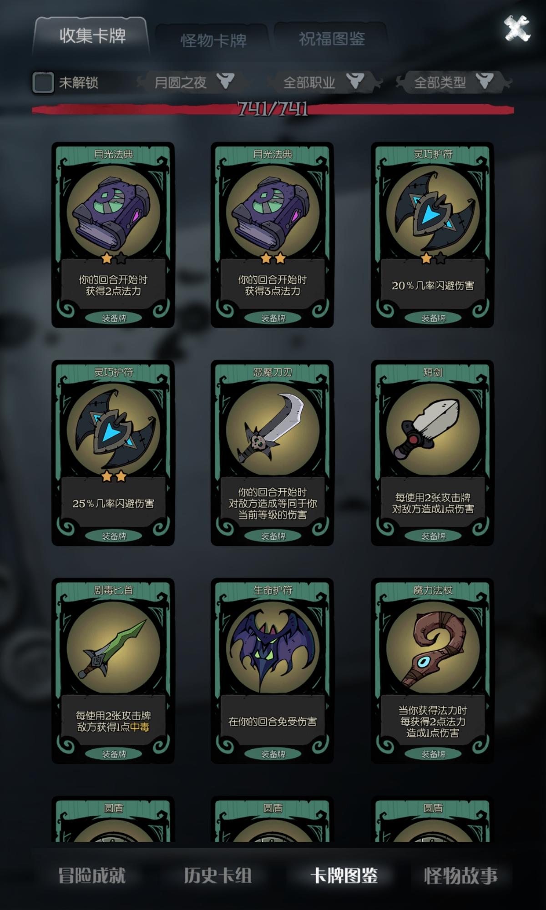The width and height of the screenshot is (546, 910).
Task: Toggle the 未解锁 checkbox
Action: 43,82
